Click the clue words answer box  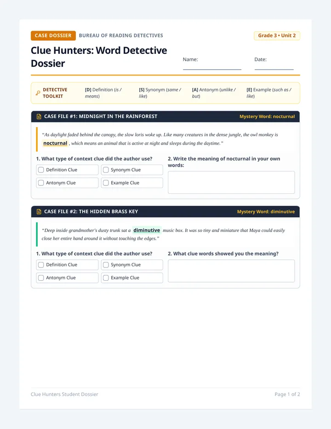(231, 271)
